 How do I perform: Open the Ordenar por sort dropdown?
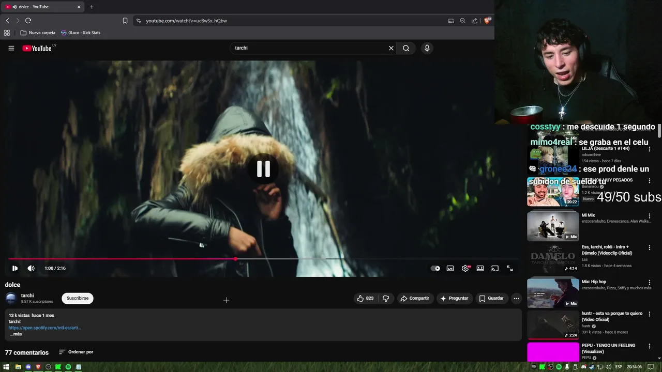76,352
